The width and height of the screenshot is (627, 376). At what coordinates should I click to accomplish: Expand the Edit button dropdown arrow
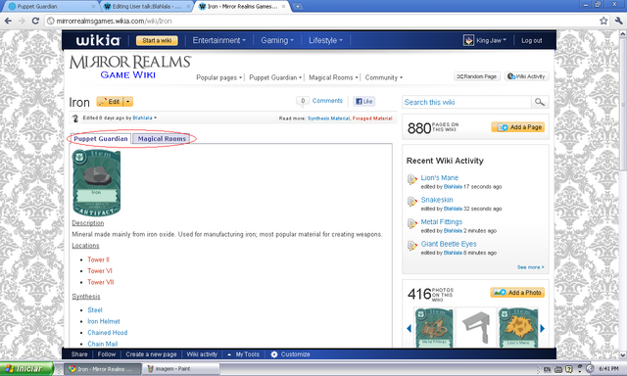pyautogui.click(x=128, y=102)
